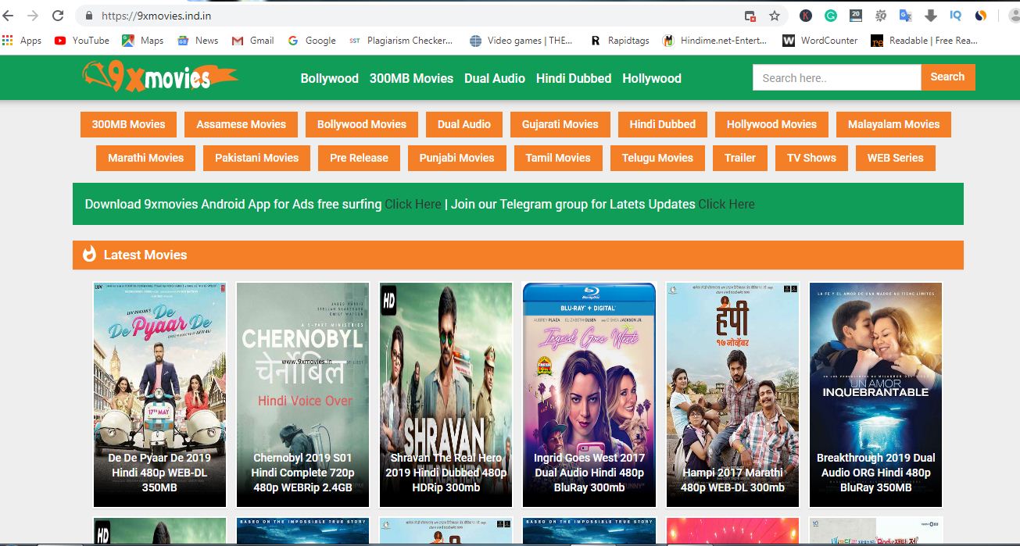
Task: Open the WordCounter bookmark
Action: [820, 41]
